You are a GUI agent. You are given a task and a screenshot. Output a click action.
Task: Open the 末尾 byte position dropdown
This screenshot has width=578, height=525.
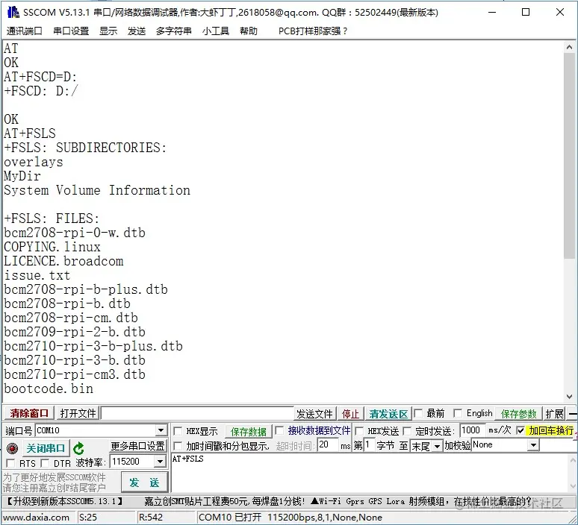[437, 447]
